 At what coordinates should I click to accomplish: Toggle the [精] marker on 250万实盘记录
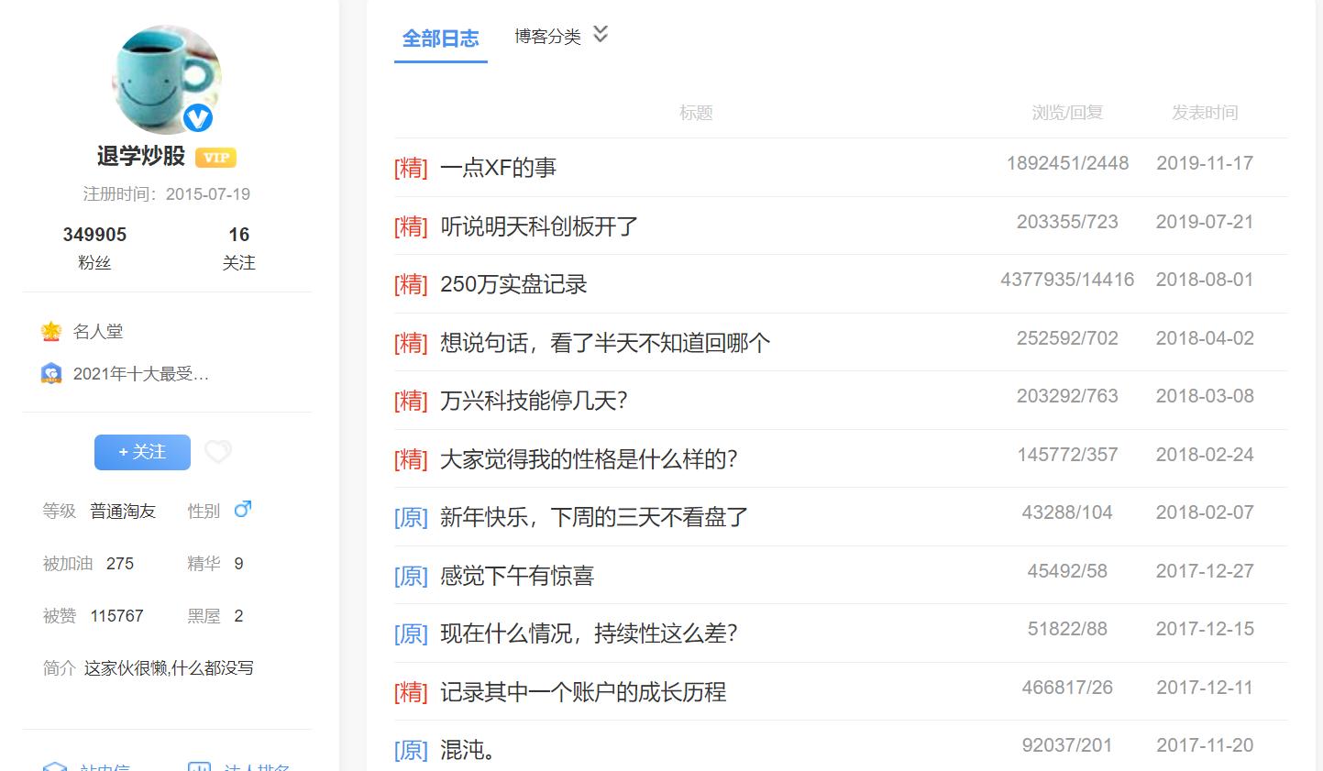click(x=411, y=284)
